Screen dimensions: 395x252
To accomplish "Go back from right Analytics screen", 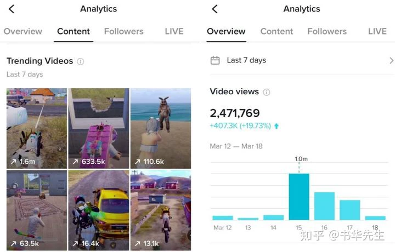I will (215, 9).
